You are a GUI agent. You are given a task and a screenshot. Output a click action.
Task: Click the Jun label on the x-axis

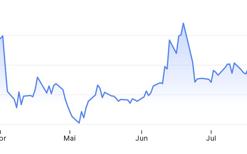point(142,138)
